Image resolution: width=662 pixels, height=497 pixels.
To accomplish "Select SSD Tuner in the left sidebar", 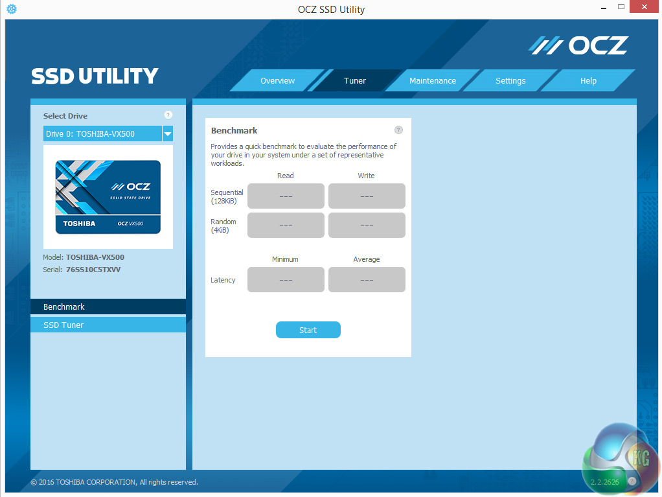I will pyautogui.click(x=108, y=325).
